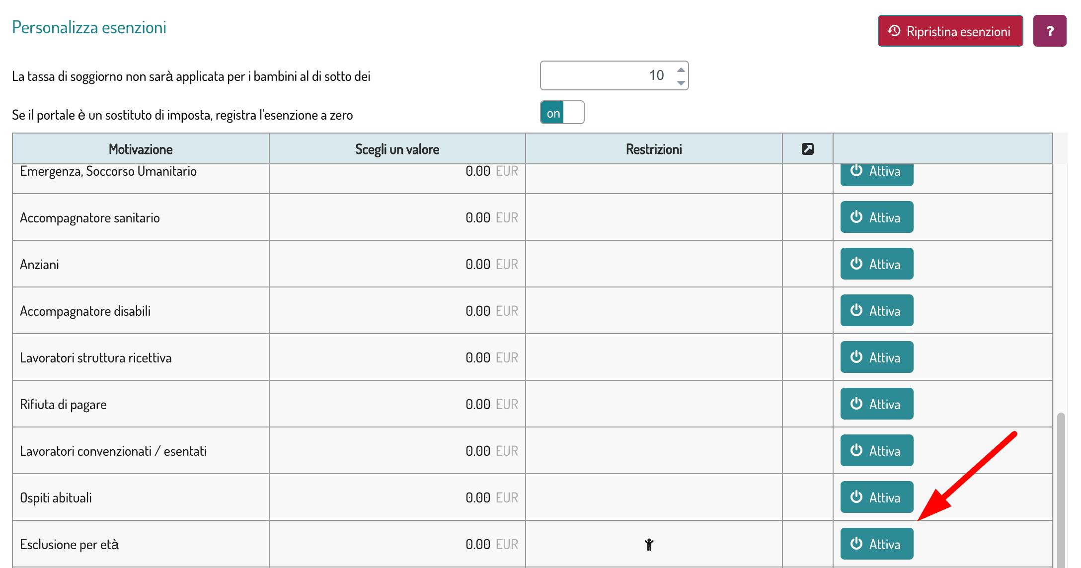Click the child restriction icon
This screenshot has width=1081, height=568.
tap(649, 545)
